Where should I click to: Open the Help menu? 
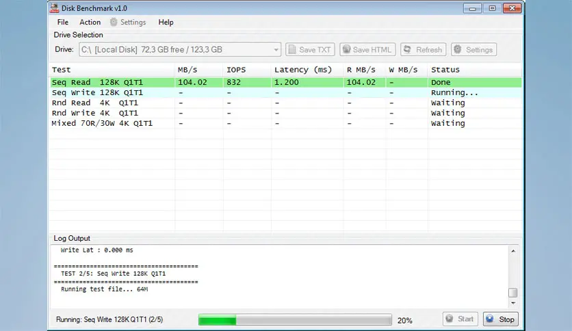(x=166, y=23)
